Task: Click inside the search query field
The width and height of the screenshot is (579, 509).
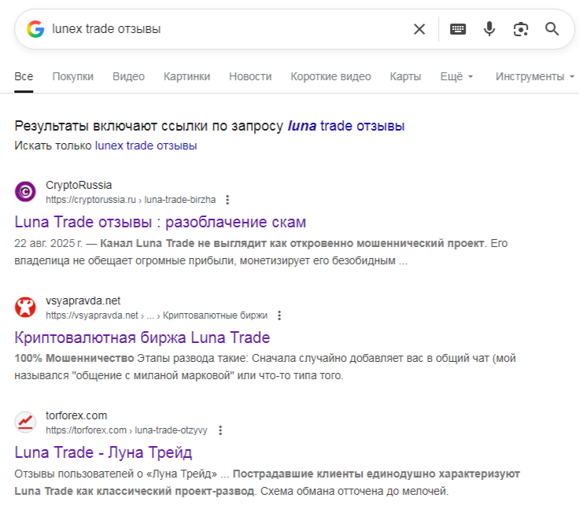Action: [x=229, y=29]
